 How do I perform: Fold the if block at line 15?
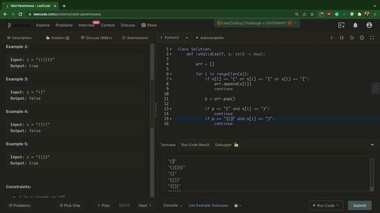click(170, 119)
